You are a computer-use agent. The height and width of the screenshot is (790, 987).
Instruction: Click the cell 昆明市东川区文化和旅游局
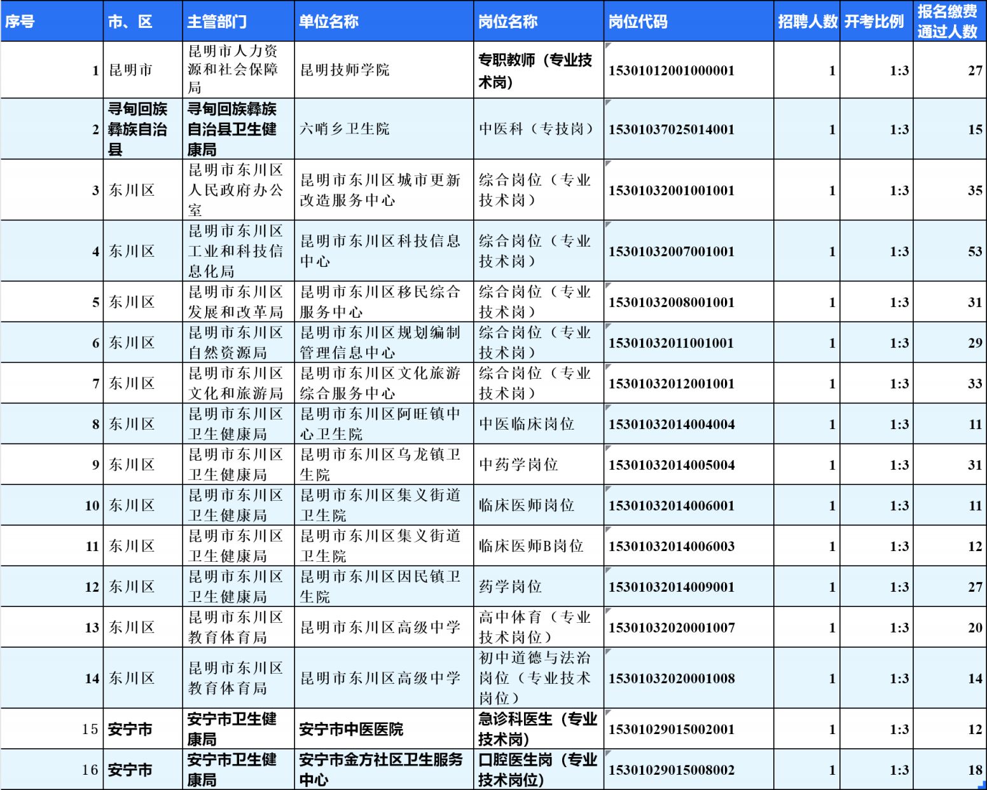click(x=238, y=383)
